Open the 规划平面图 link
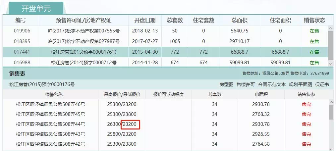This screenshot has height=151, width=336. coord(300,84)
